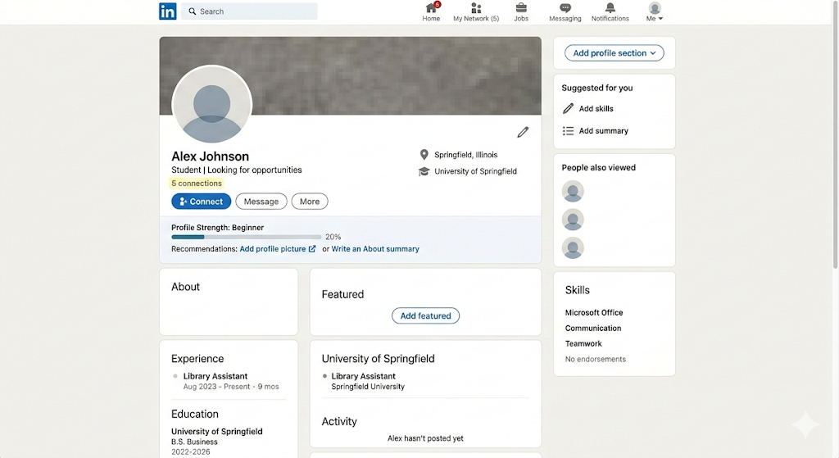Click the Message button
The width and height of the screenshot is (839, 458).
(x=261, y=202)
